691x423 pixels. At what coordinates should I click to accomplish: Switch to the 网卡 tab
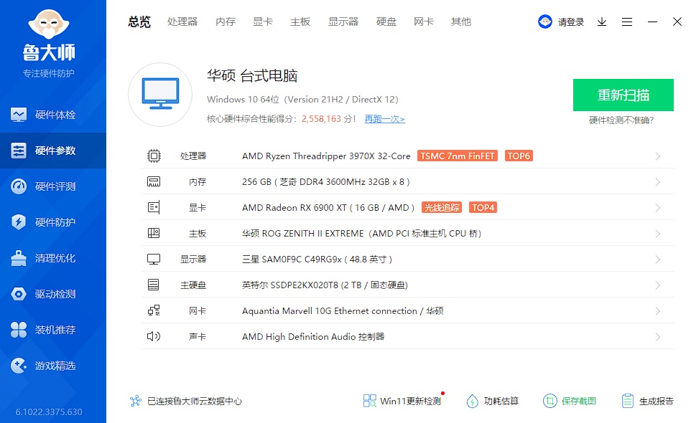[x=424, y=22]
